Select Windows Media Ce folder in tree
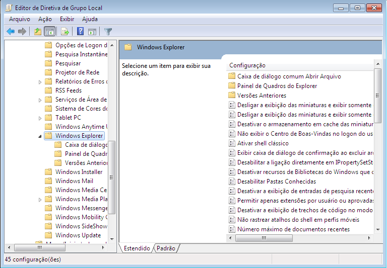 coord(76,190)
